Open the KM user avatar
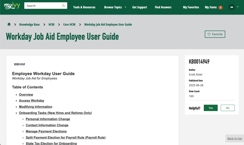This screenshot has width=244, height=145. (x=231, y=7)
